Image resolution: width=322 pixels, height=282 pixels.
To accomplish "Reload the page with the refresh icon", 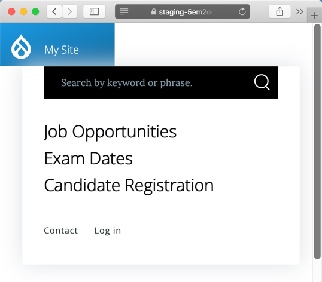I will click(242, 11).
